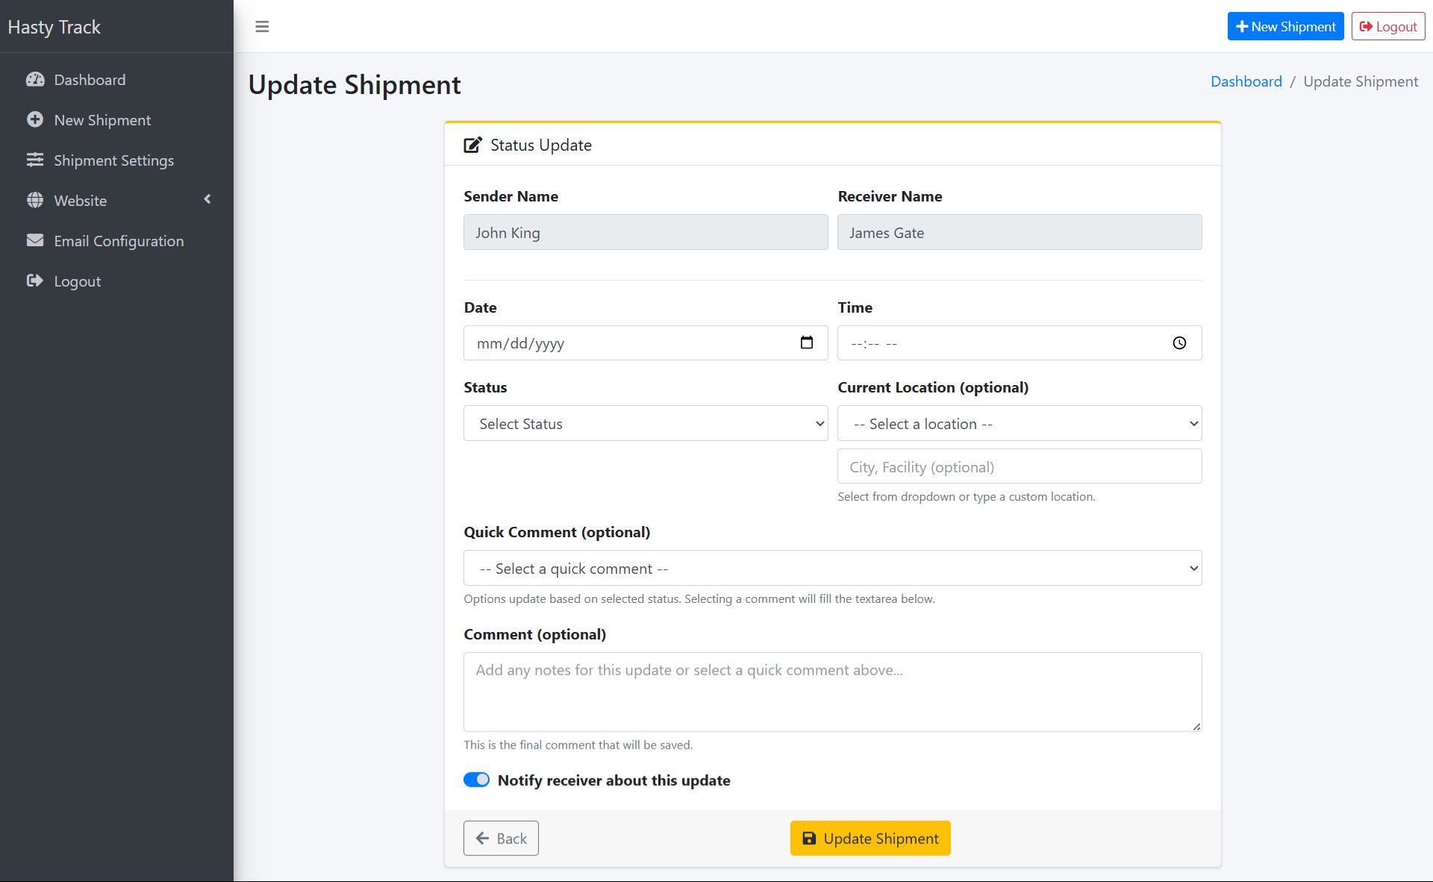Click the Email Configuration envelope icon
This screenshot has height=882, width=1433.
click(x=35, y=240)
